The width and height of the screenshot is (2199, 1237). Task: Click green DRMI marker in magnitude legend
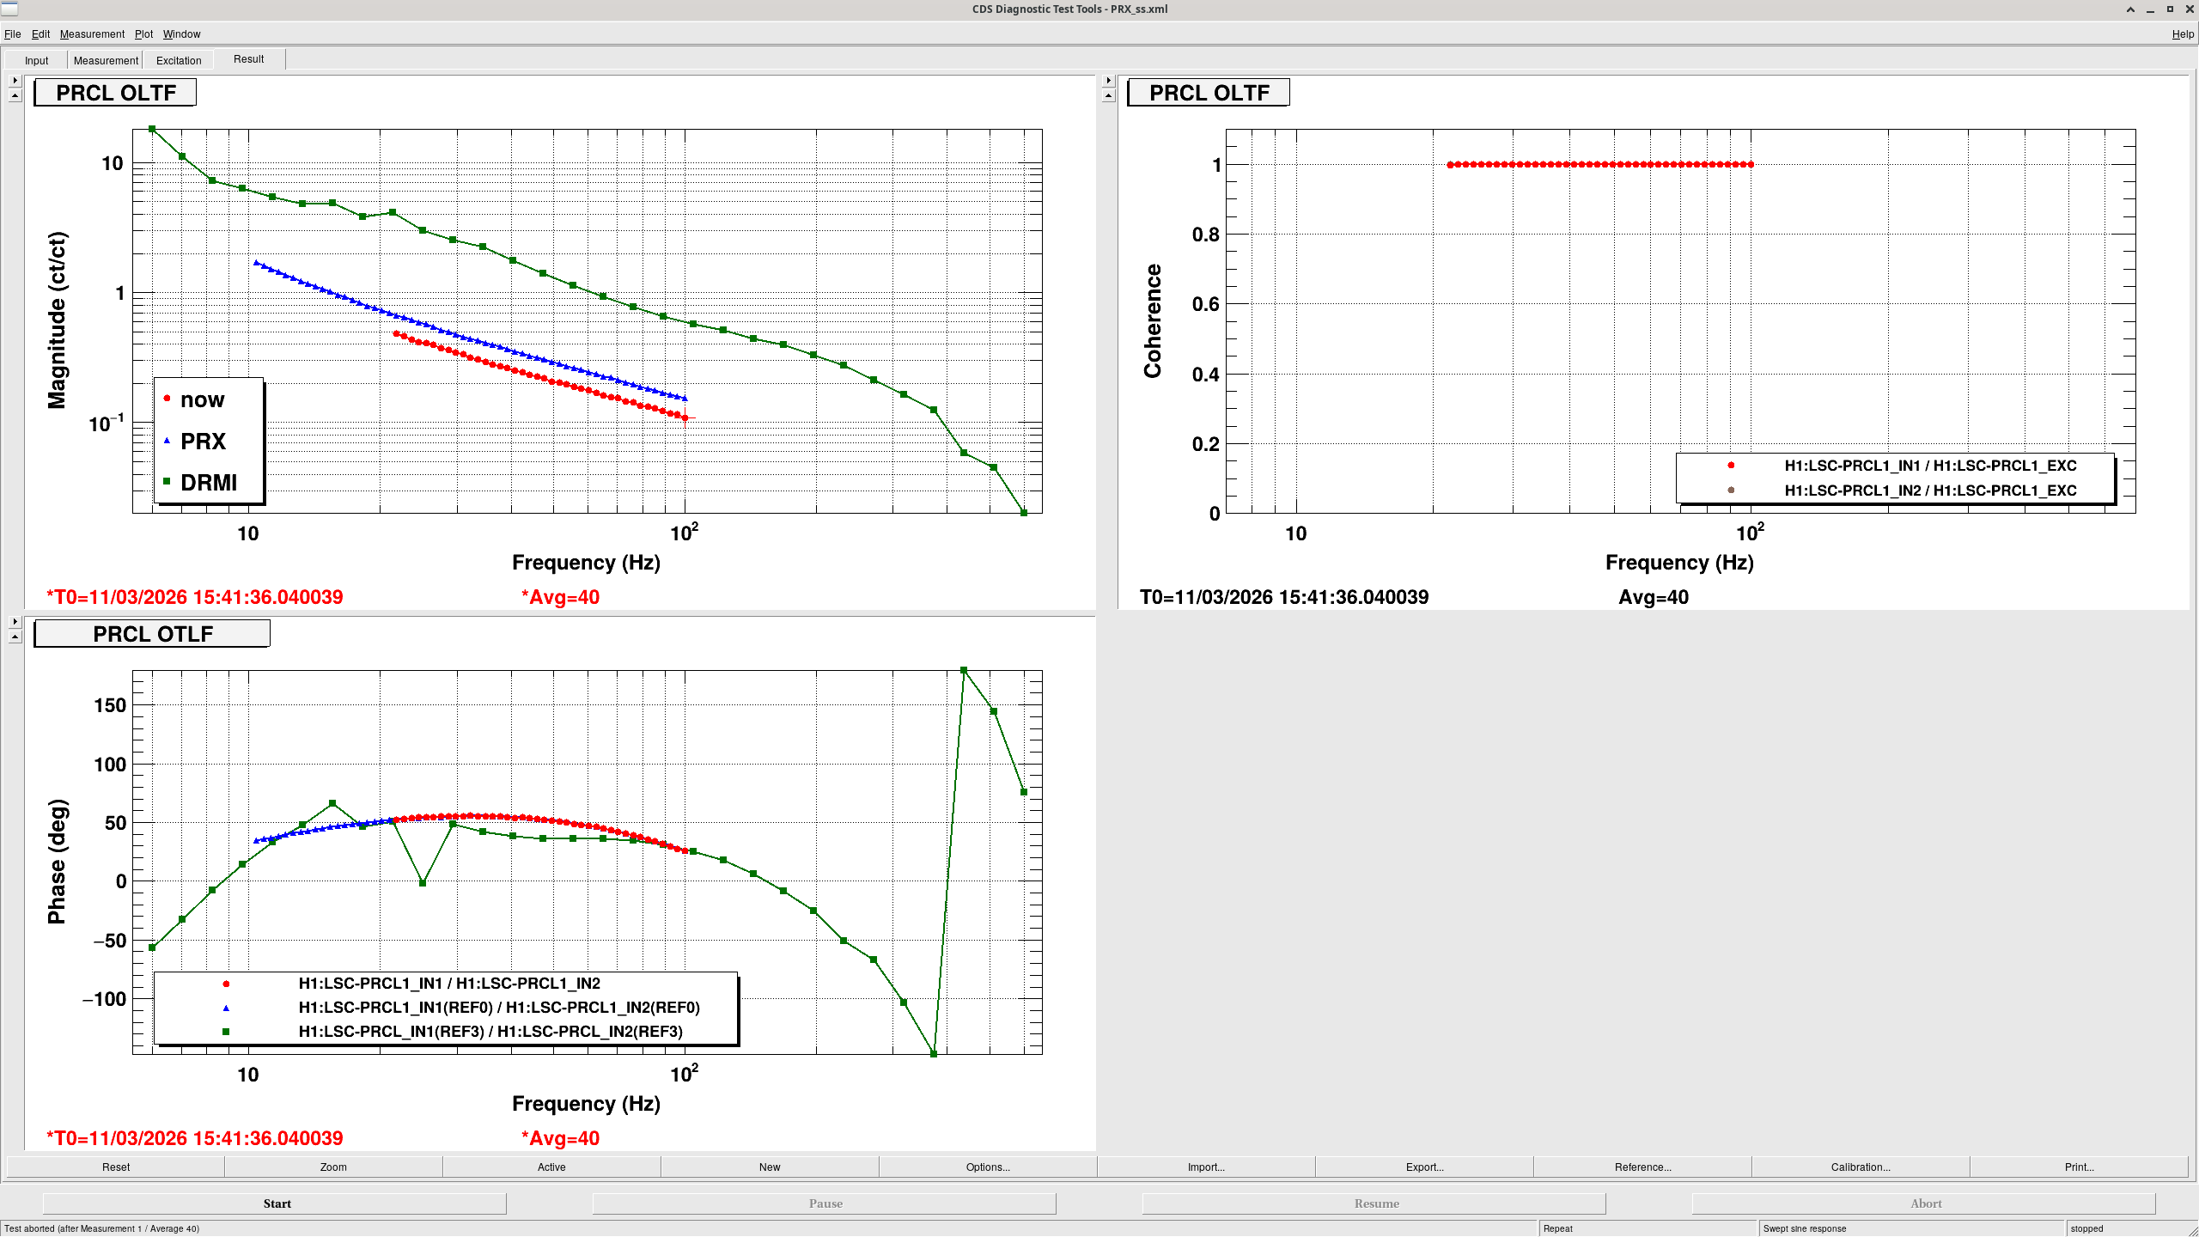167,482
